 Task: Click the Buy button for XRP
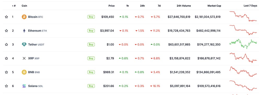tap(91, 58)
